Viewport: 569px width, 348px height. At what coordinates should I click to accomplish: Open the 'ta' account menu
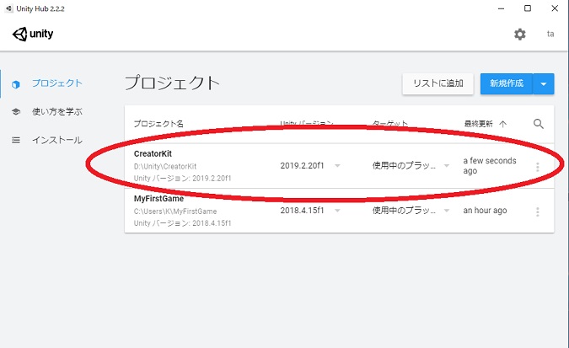pyautogui.click(x=550, y=34)
